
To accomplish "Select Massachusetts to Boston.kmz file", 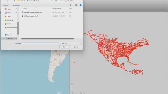I will (x=33, y=13).
